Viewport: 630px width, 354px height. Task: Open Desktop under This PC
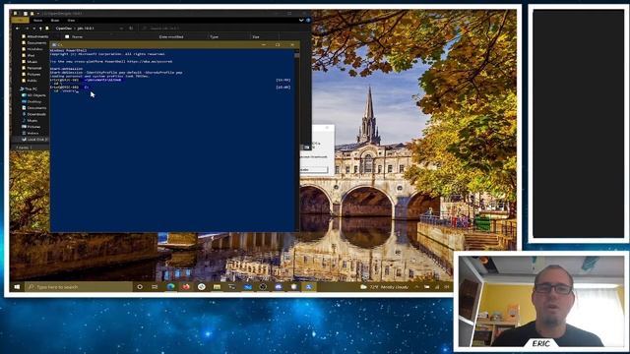click(x=31, y=101)
